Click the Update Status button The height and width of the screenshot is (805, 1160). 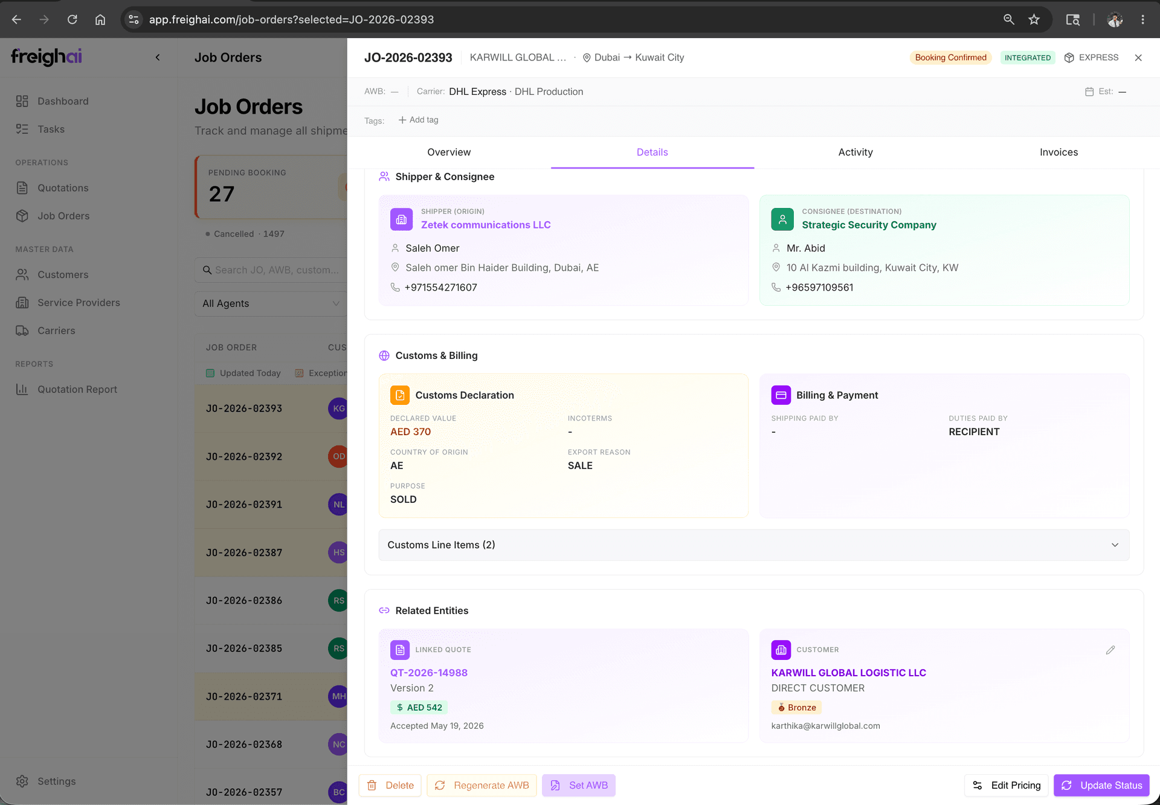coord(1102,786)
